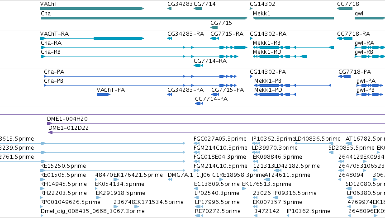Open the FGC018E04.3prime EST label
The height and width of the screenshot is (218, 385).
point(220,157)
